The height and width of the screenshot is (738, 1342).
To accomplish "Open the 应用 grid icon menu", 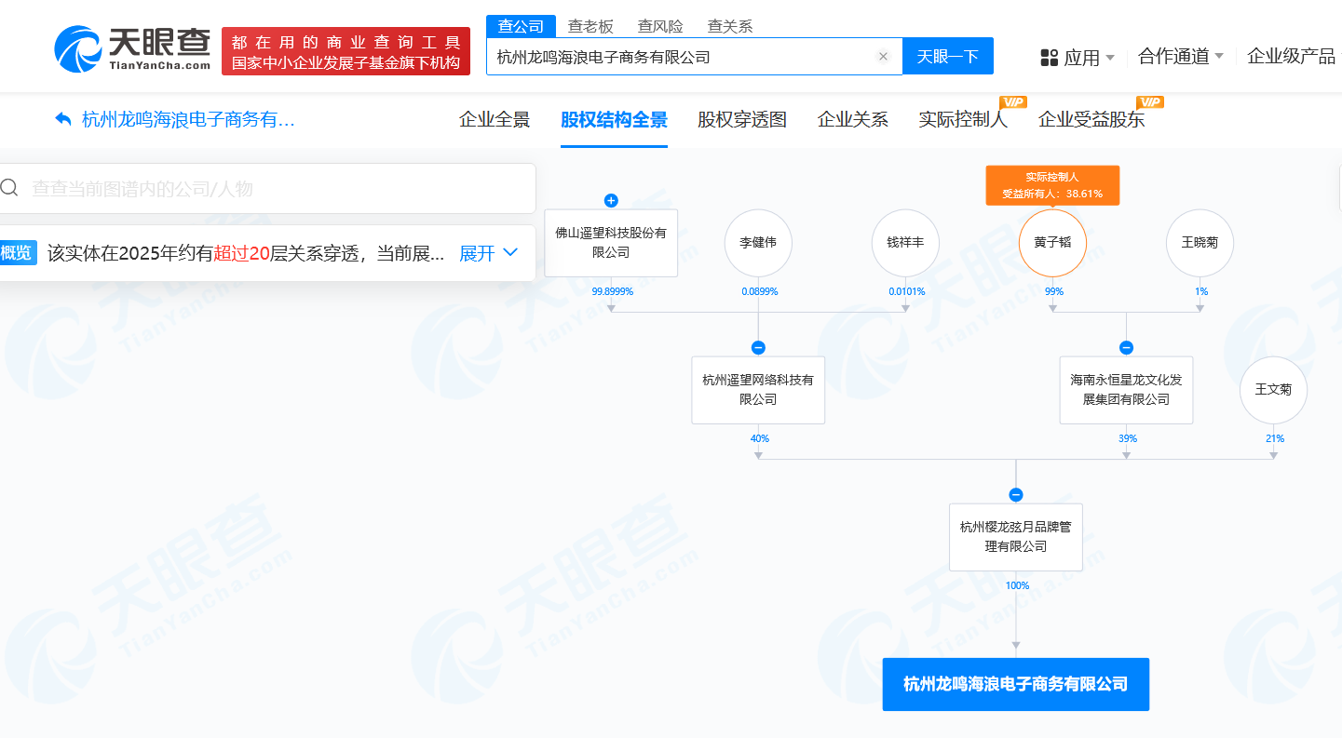I will coord(1050,58).
